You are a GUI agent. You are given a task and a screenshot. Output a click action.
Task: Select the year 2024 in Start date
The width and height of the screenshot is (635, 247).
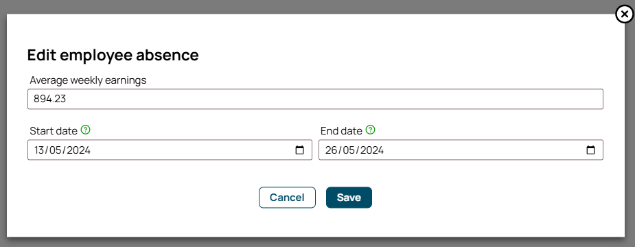pyautogui.click(x=78, y=150)
